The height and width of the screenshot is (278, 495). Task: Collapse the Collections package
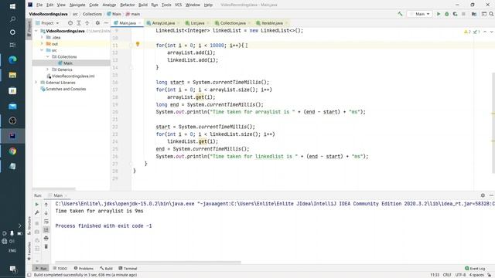[x=48, y=56]
